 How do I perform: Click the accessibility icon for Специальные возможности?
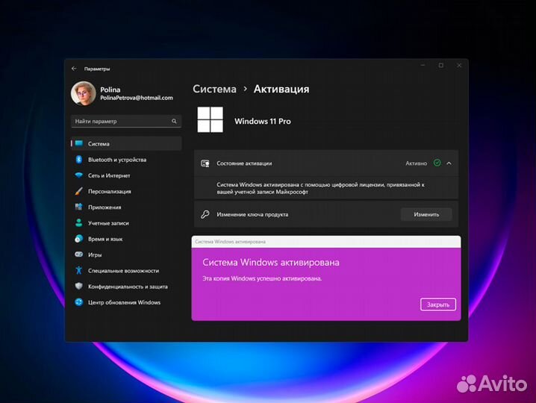[x=79, y=270]
